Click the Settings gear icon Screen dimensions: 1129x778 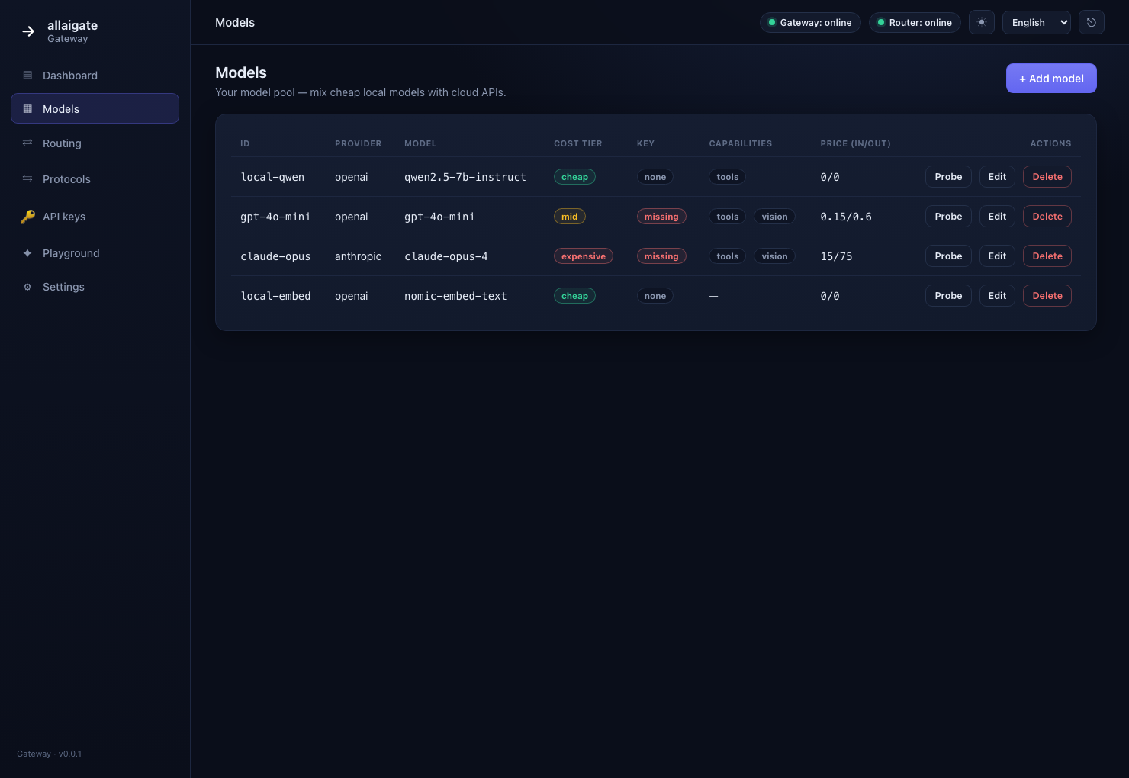click(x=27, y=287)
